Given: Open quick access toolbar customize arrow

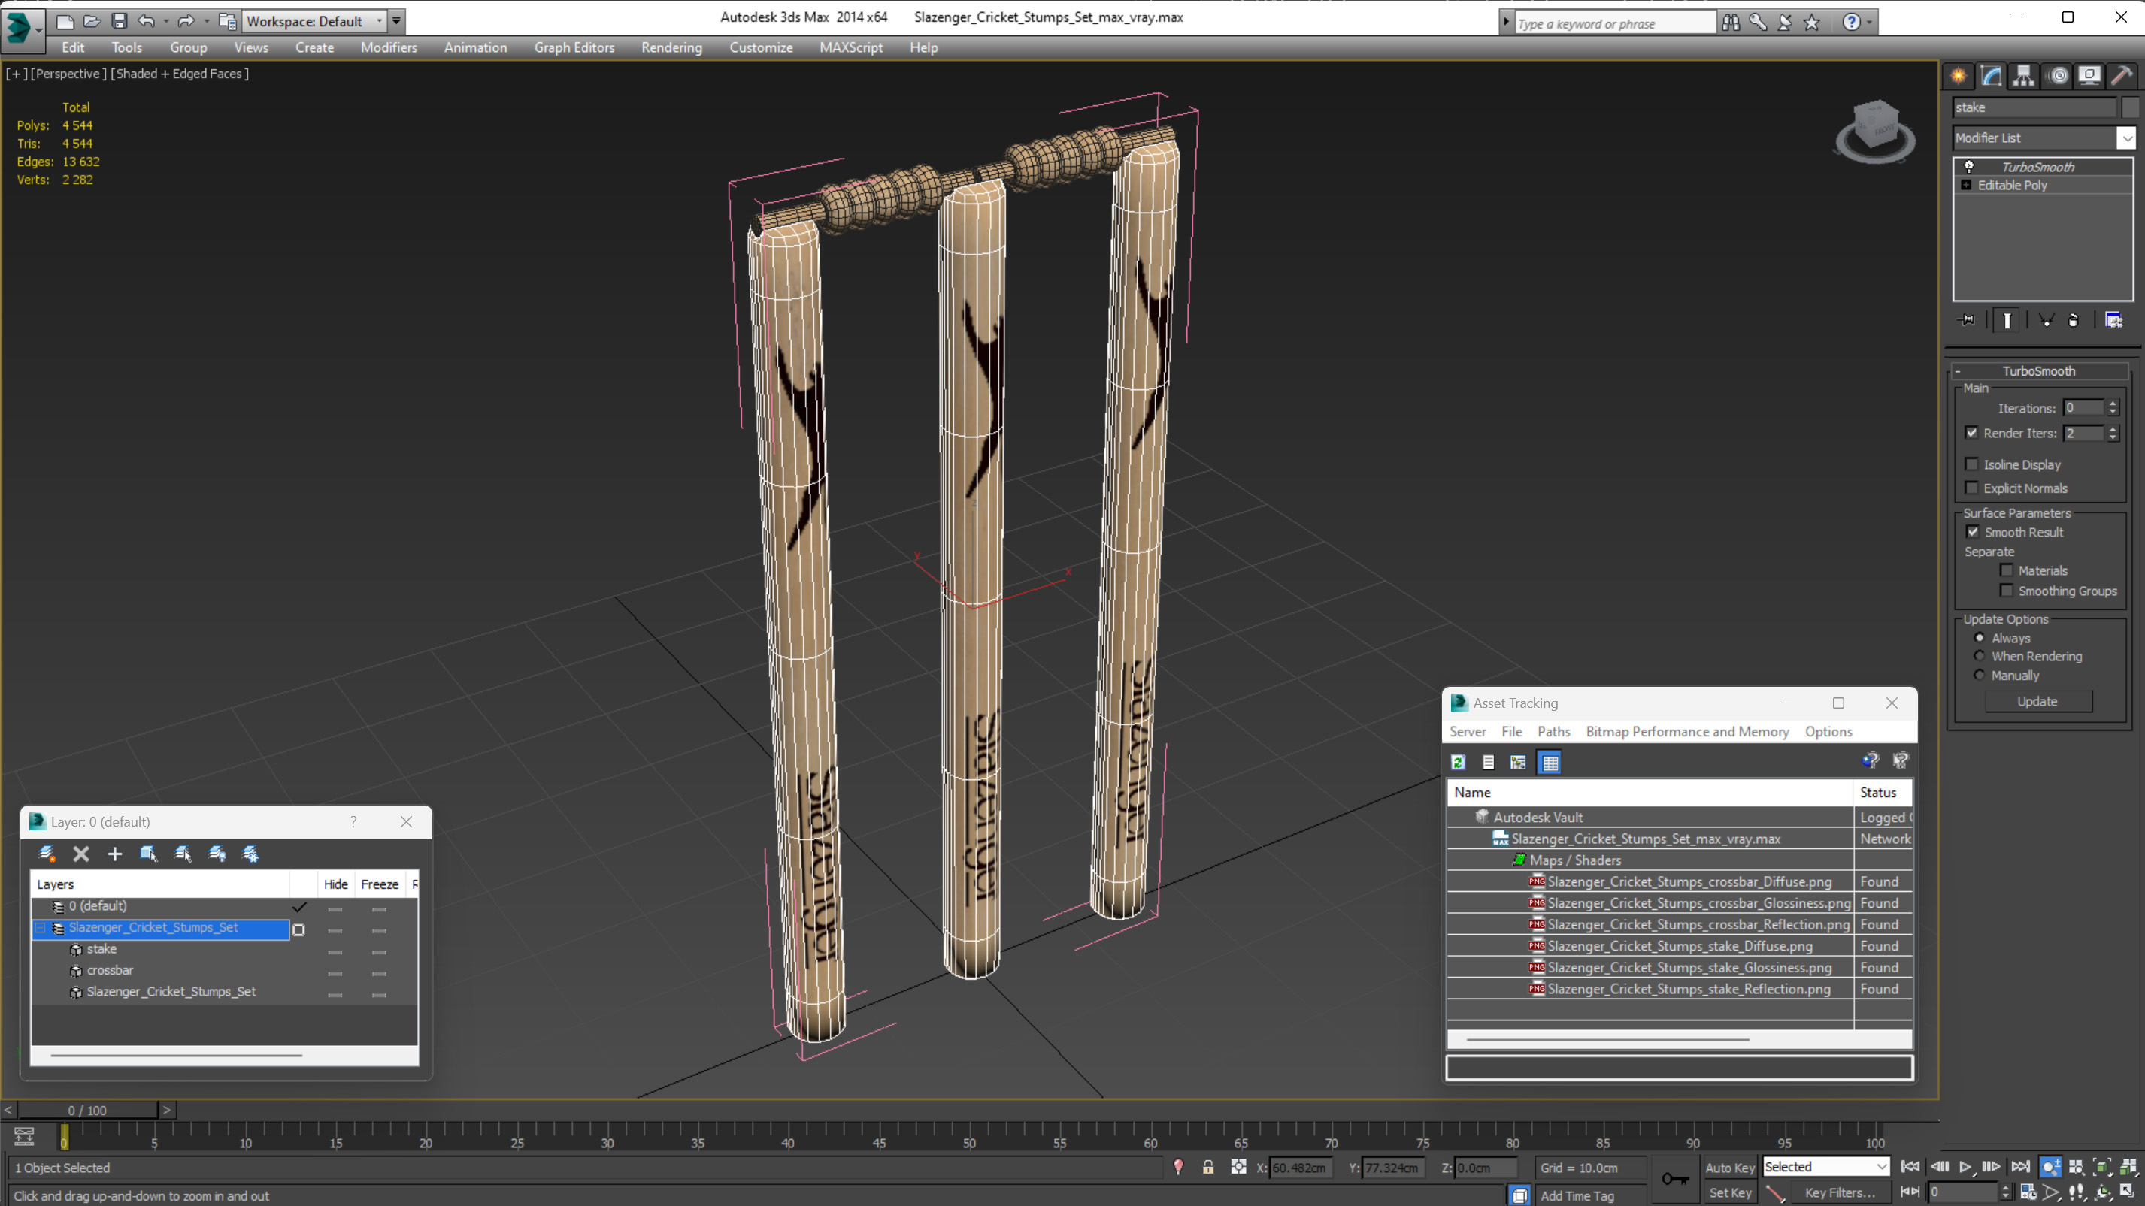Looking at the screenshot, I should pyautogui.click(x=397, y=21).
